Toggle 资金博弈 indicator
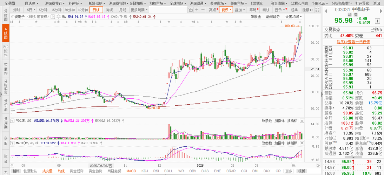Screen dimensions: 384x175 77,171
